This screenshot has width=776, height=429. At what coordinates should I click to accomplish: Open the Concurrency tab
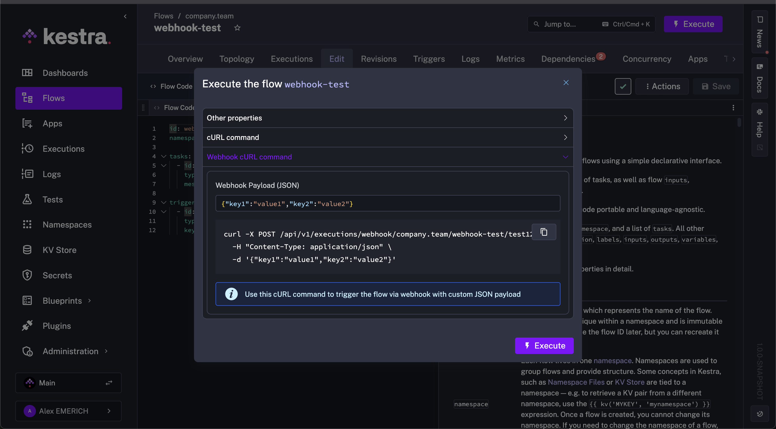(x=647, y=59)
